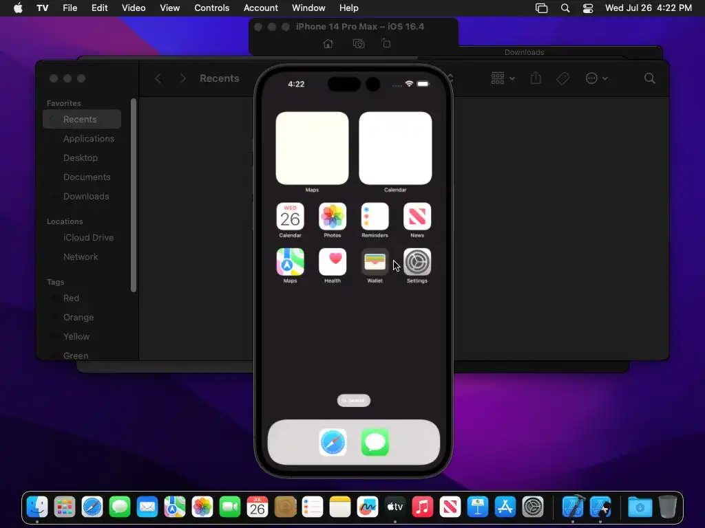Open Music from the Dock
705x528 pixels.
(x=423, y=507)
